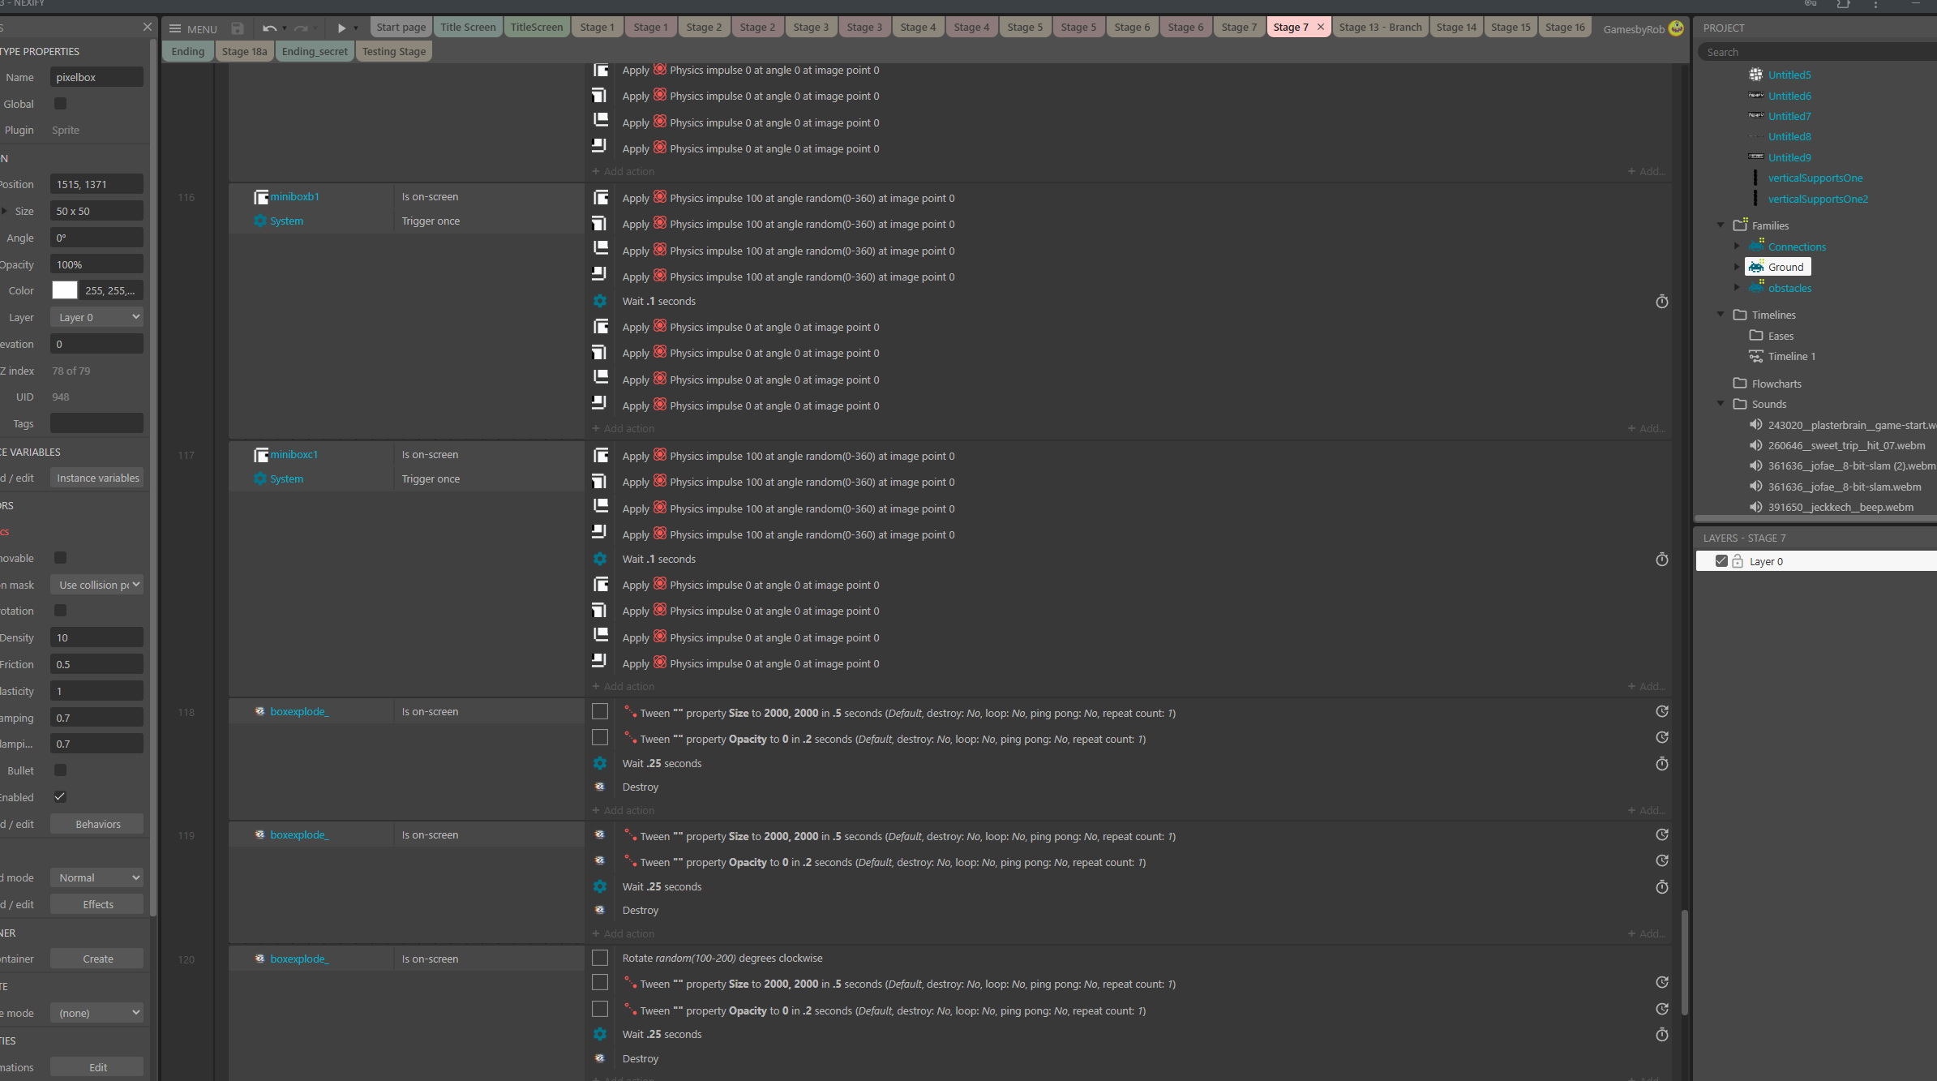
Task: Toggle the Bullet checkbox
Action: point(60,770)
